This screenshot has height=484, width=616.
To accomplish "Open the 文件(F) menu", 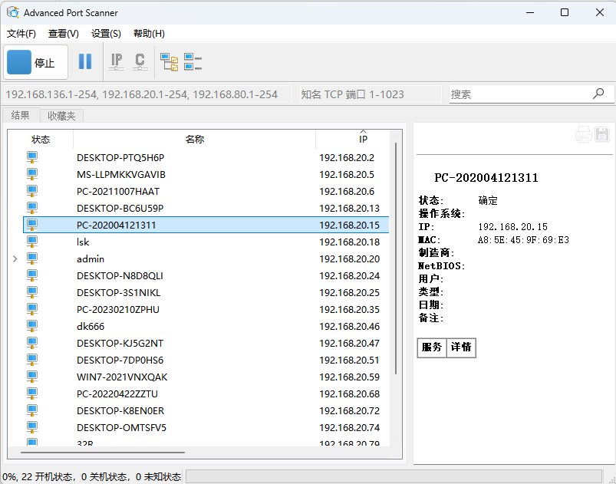I will (19, 34).
